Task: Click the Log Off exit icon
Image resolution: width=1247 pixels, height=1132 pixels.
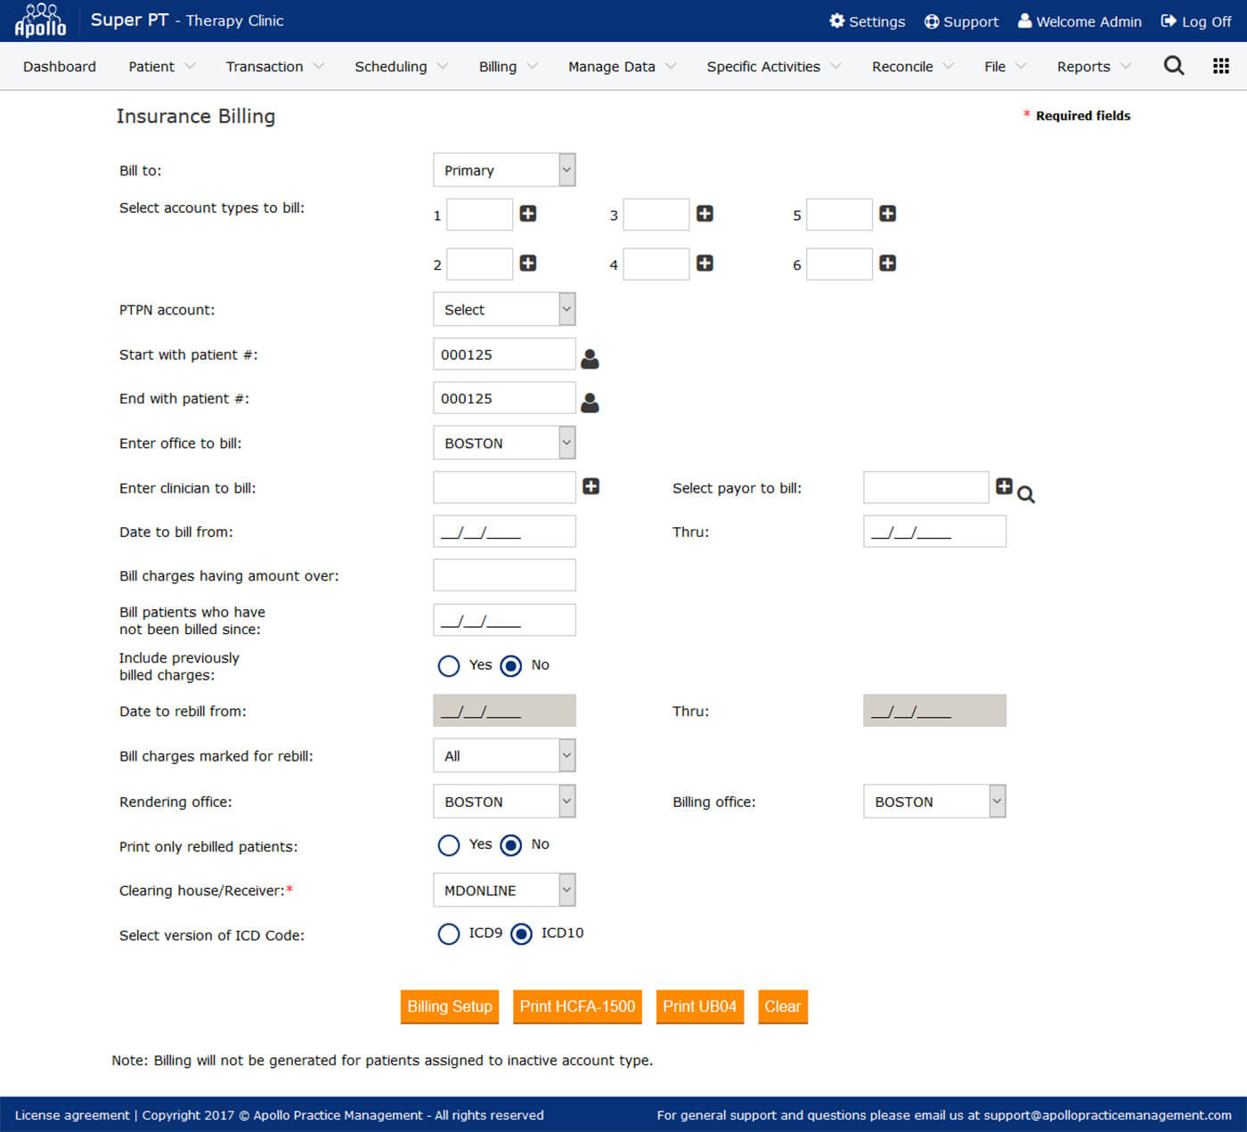Action: point(1169,20)
